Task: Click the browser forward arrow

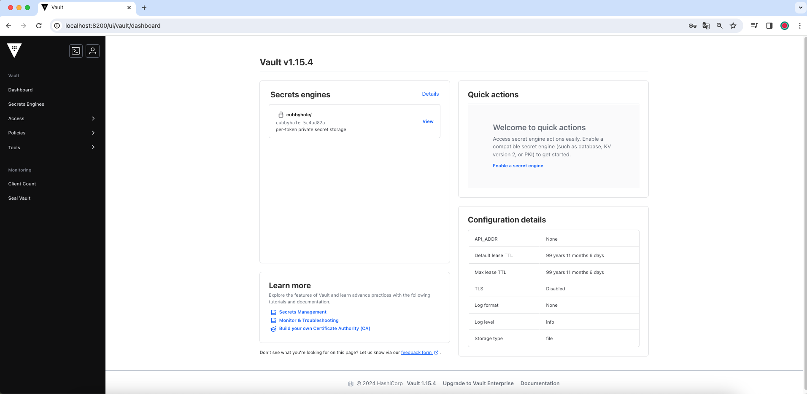Action: click(x=24, y=26)
